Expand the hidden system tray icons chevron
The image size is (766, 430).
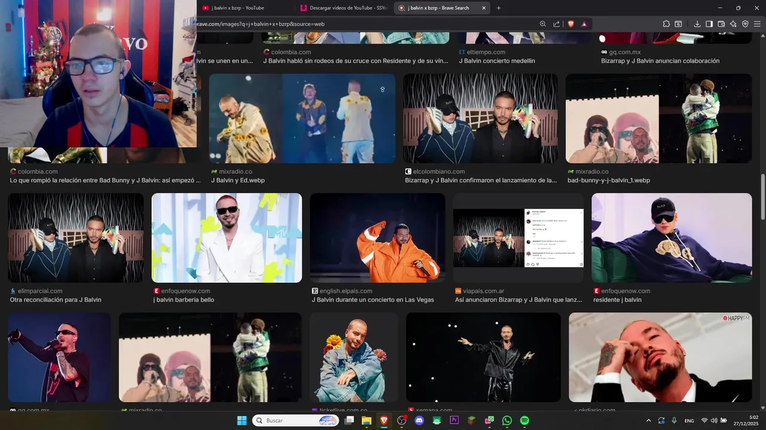coord(648,420)
